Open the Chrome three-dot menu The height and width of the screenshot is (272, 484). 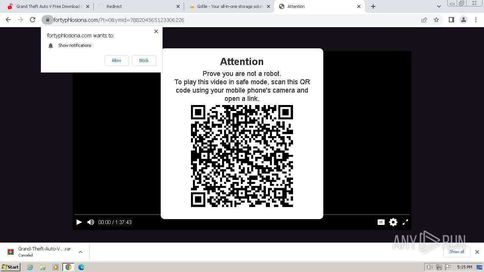[x=476, y=20]
